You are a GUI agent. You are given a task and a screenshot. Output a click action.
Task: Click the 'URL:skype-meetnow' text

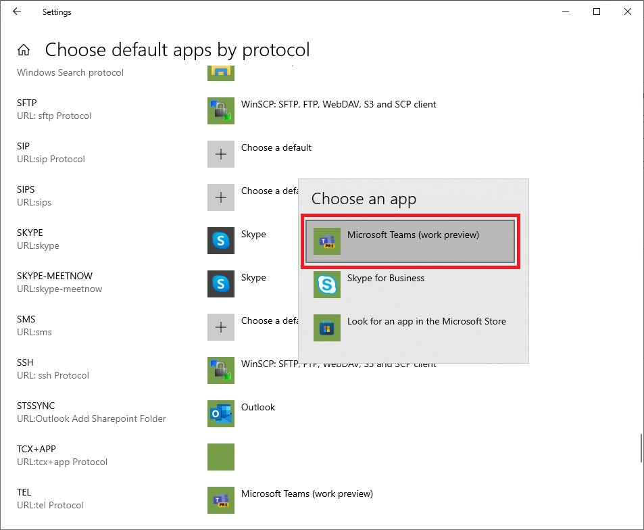59,289
